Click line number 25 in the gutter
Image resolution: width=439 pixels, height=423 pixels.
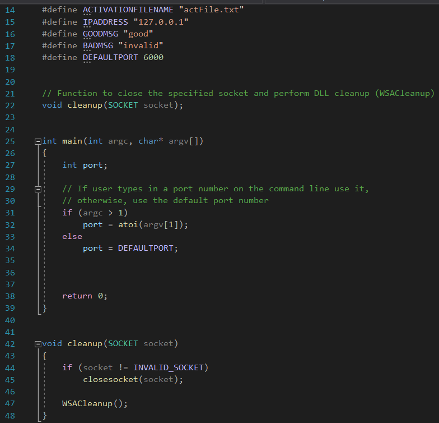coord(10,141)
